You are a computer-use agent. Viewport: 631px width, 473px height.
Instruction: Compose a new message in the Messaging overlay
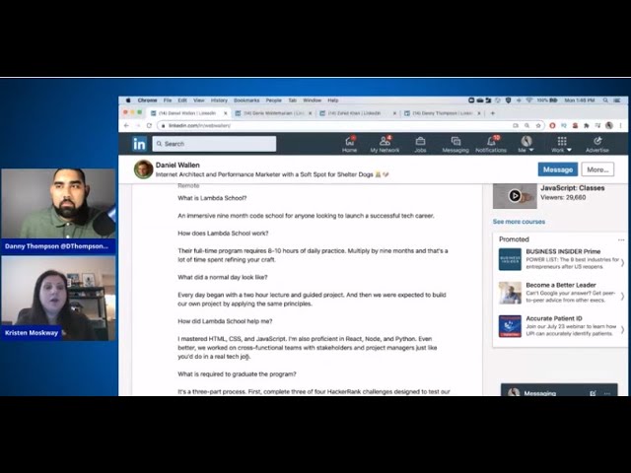(x=593, y=393)
